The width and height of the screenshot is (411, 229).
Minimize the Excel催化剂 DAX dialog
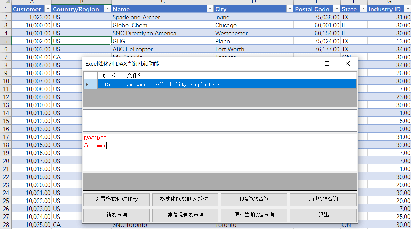coord(307,63)
